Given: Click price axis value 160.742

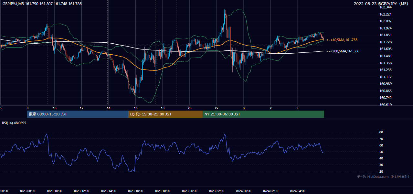Looking at the screenshot, I should pyautogui.click(x=386, y=98).
